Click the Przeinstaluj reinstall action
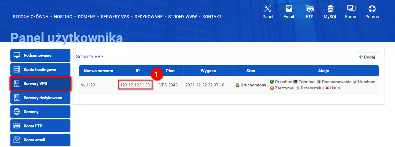 [310, 88]
